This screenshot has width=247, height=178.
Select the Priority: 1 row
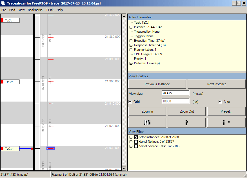coord(140,59)
